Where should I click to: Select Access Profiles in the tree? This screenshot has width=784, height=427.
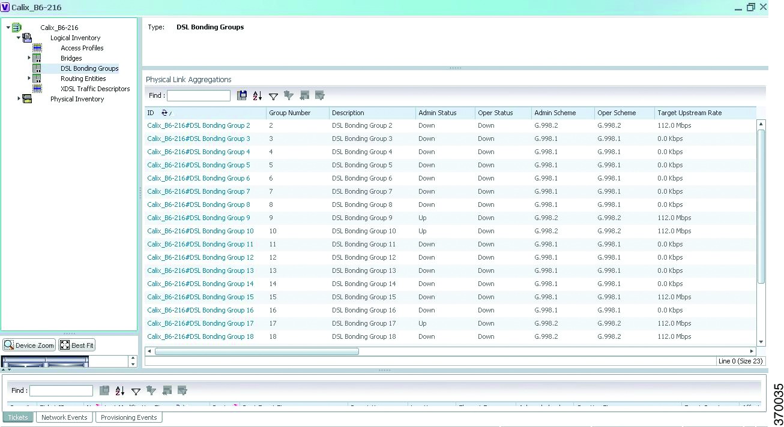tap(82, 48)
